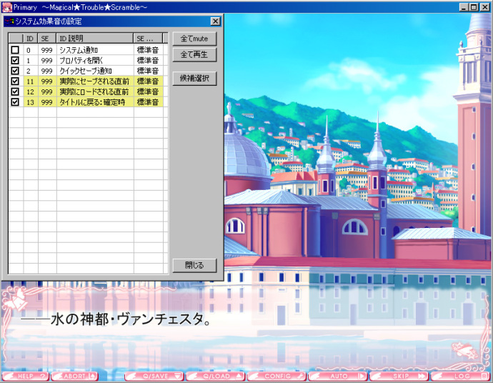
Task: Click the dialog title bar icon
Action: tap(9, 21)
